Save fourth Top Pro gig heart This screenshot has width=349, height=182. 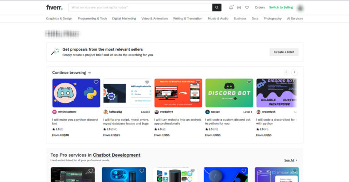click(244, 171)
